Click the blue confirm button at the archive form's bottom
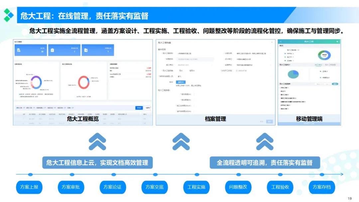This screenshot has width=359, height=202. (x=270, y=122)
